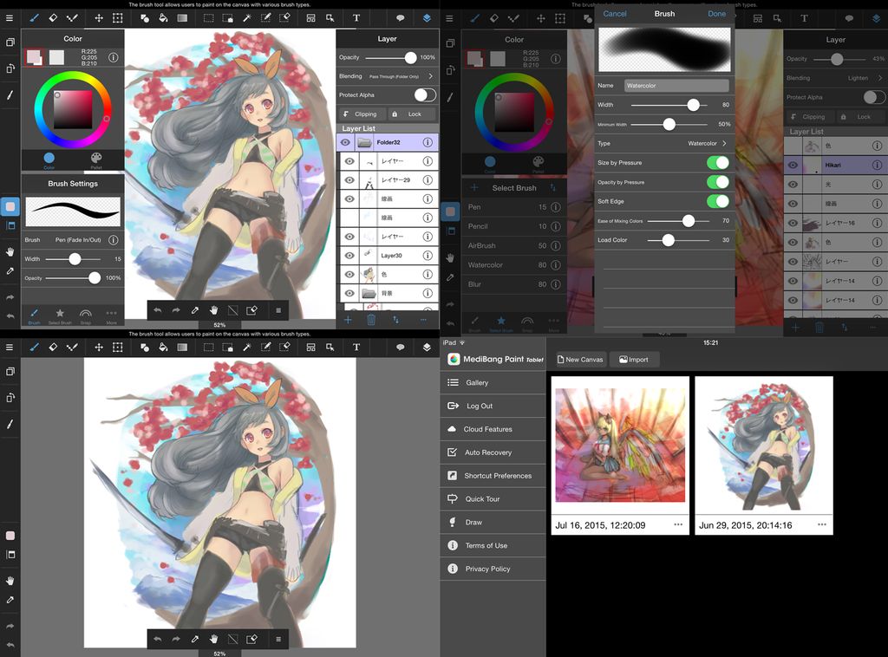888x657 pixels.
Task: Open the speech bubble comment icon in top-left toolbar
Action: 401,18
